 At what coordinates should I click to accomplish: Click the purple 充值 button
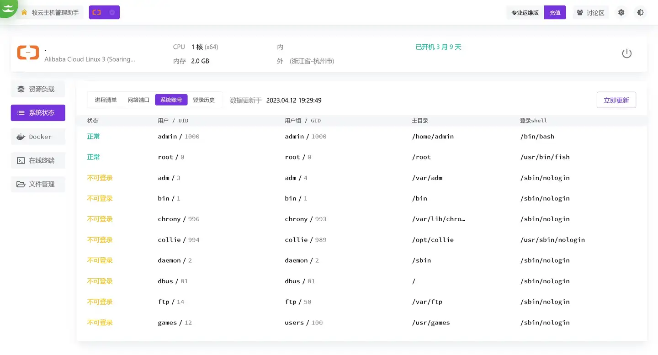(555, 13)
